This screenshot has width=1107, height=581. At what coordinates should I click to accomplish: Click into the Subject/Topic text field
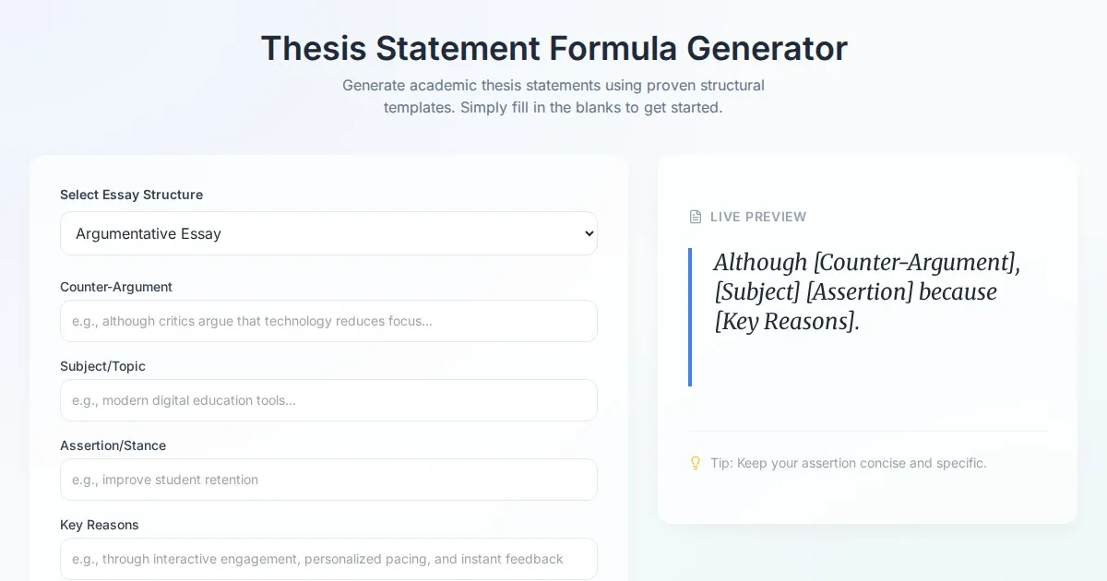328,400
